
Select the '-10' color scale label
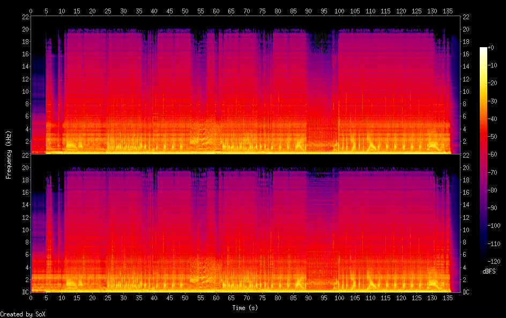493,65
